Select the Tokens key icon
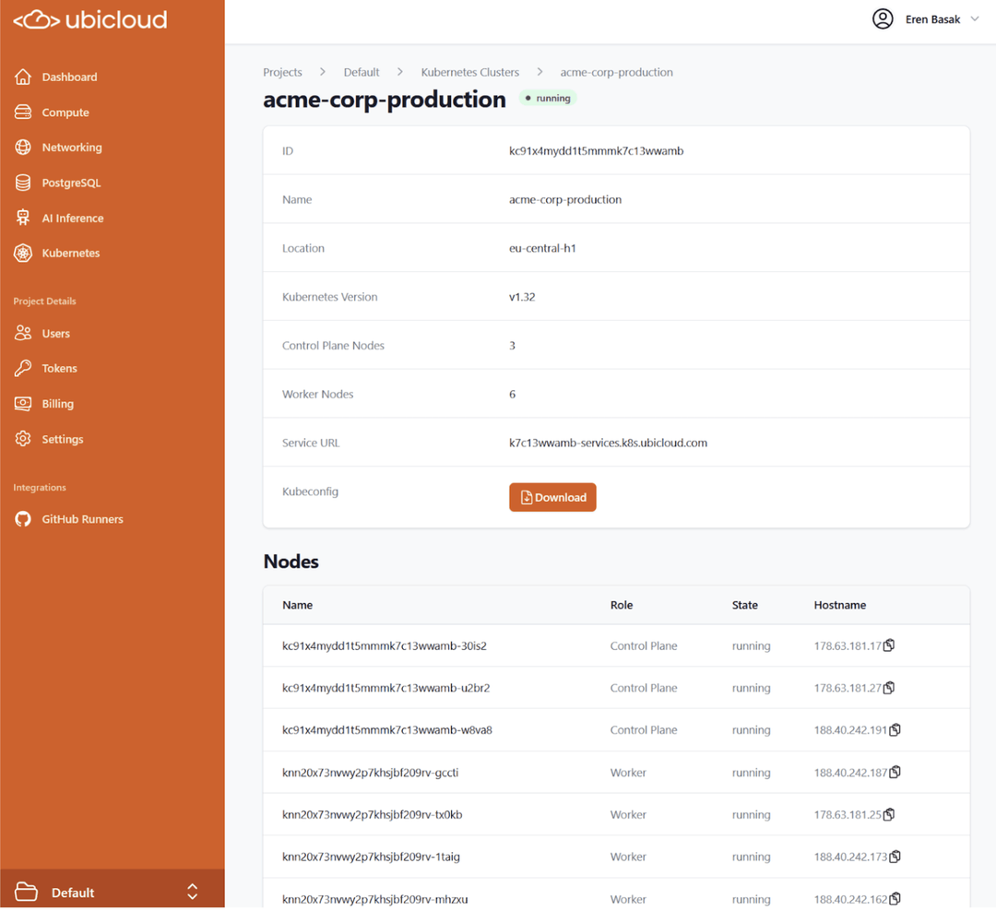996x911 pixels. [x=23, y=369]
